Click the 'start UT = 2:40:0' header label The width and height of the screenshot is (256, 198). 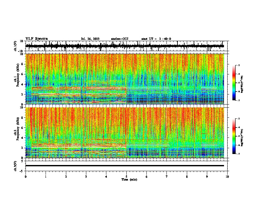click(x=156, y=39)
